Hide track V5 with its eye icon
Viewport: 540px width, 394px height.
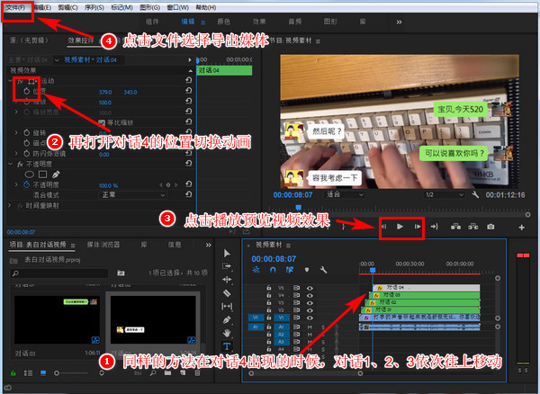(310, 288)
